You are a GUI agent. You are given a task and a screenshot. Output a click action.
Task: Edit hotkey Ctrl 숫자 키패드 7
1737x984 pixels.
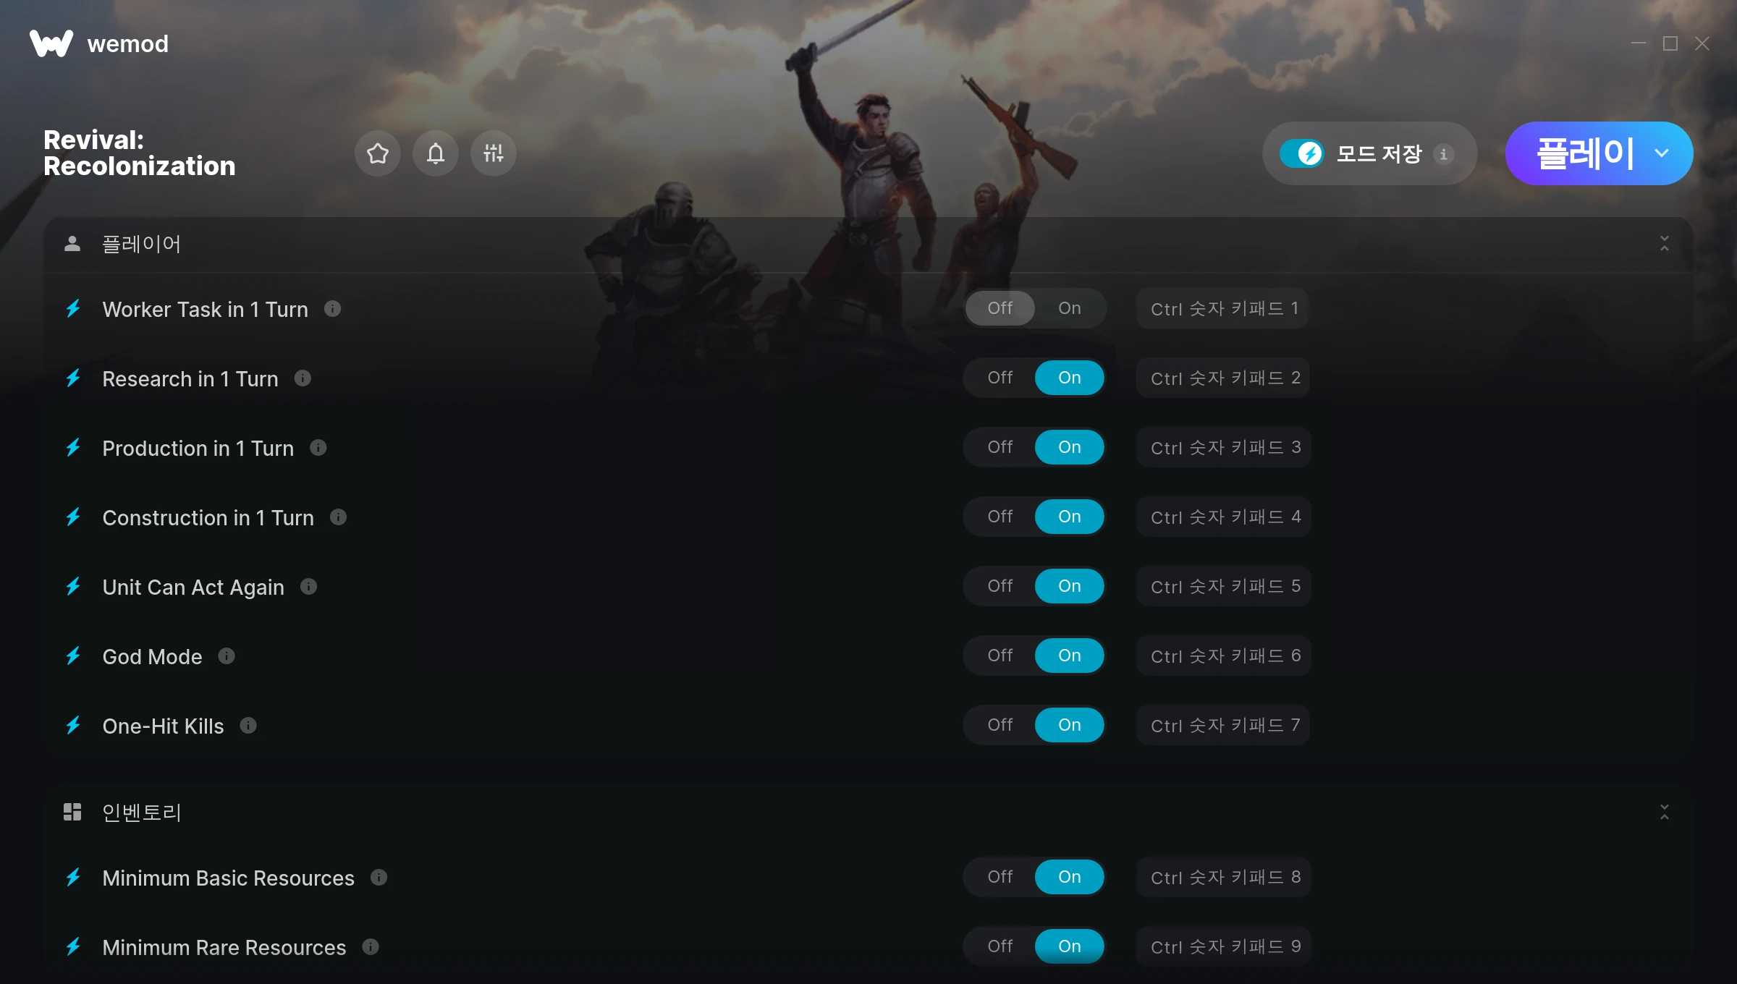(x=1224, y=725)
